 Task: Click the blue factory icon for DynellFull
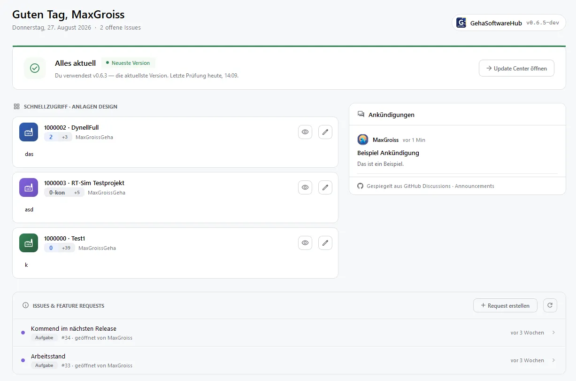[29, 132]
